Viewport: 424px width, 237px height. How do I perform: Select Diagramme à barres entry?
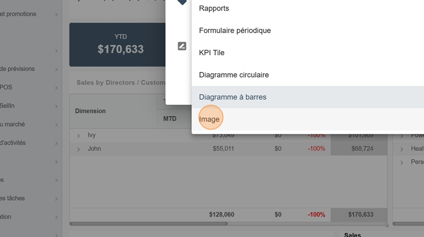(x=233, y=97)
